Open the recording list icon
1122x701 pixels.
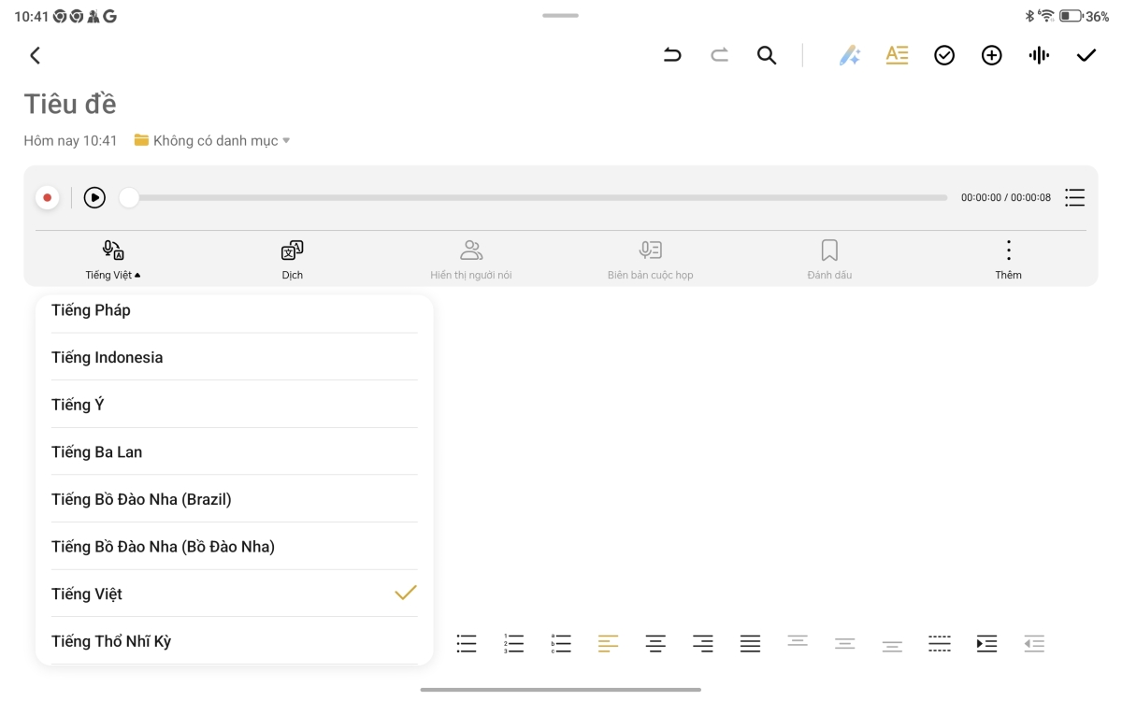point(1074,198)
